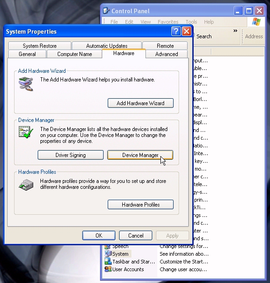The height and width of the screenshot is (283, 270).
Task: Open the File menu in Control Panel
Action: [x=114, y=22]
